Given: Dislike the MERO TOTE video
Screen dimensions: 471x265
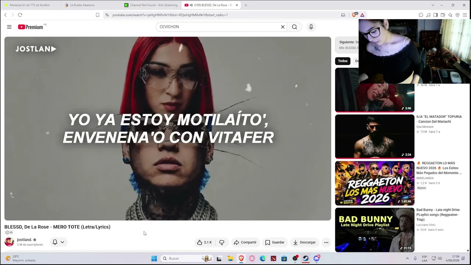Looking at the screenshot, I should click(x=222, y=242).
